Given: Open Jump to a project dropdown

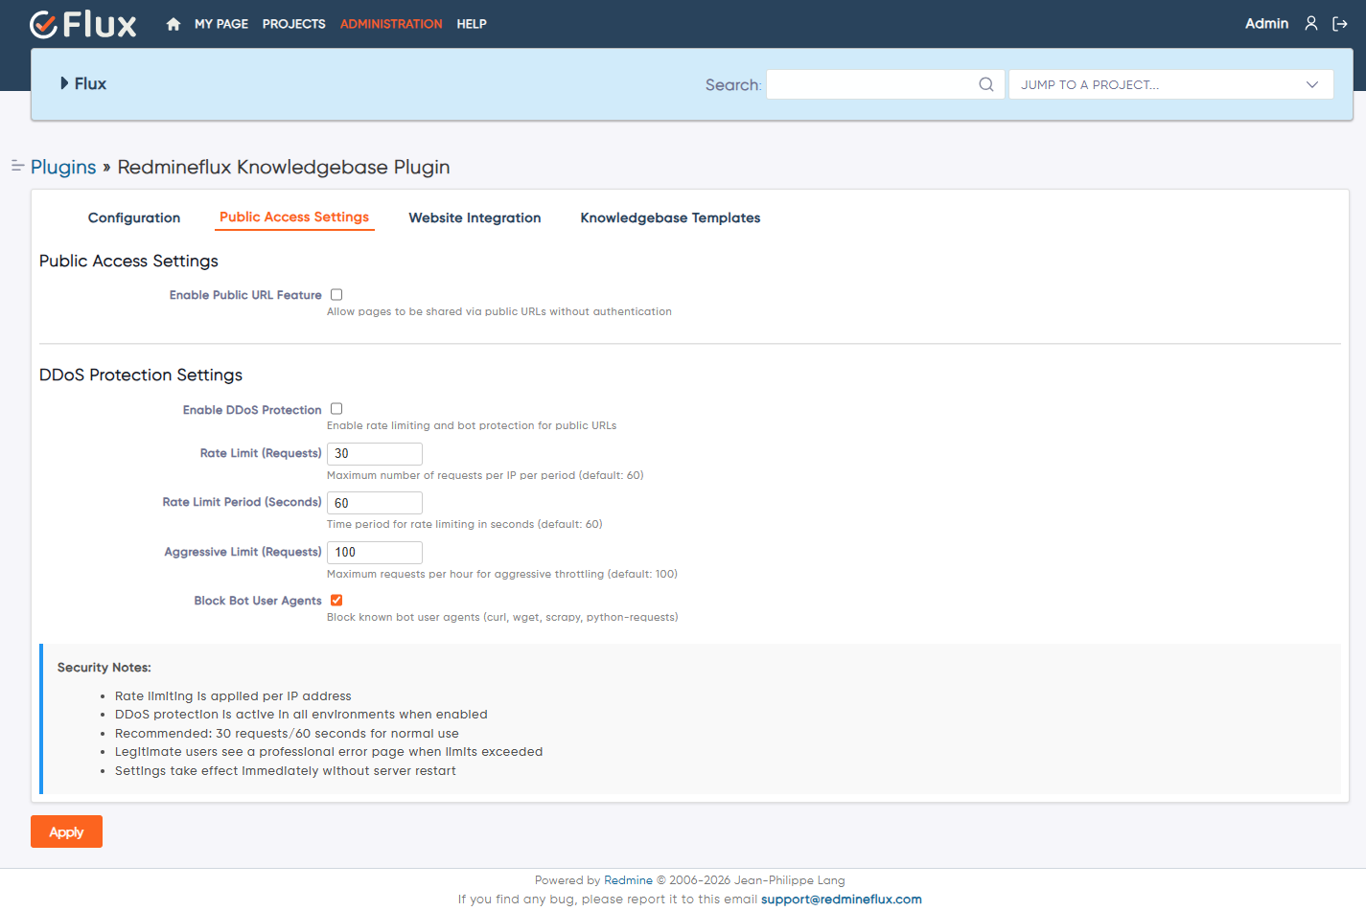Looking at the screenshot, I should click(x=1170, y=84).
